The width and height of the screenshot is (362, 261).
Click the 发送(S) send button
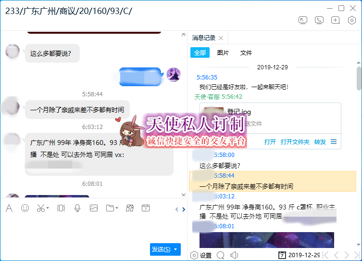(x=161, y=249)
